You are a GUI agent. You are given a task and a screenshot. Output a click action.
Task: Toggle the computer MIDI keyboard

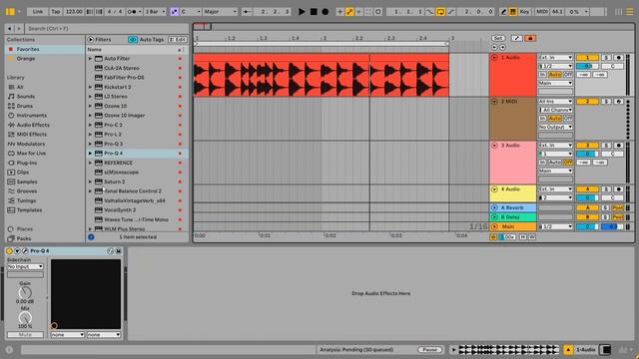(512, 12)
